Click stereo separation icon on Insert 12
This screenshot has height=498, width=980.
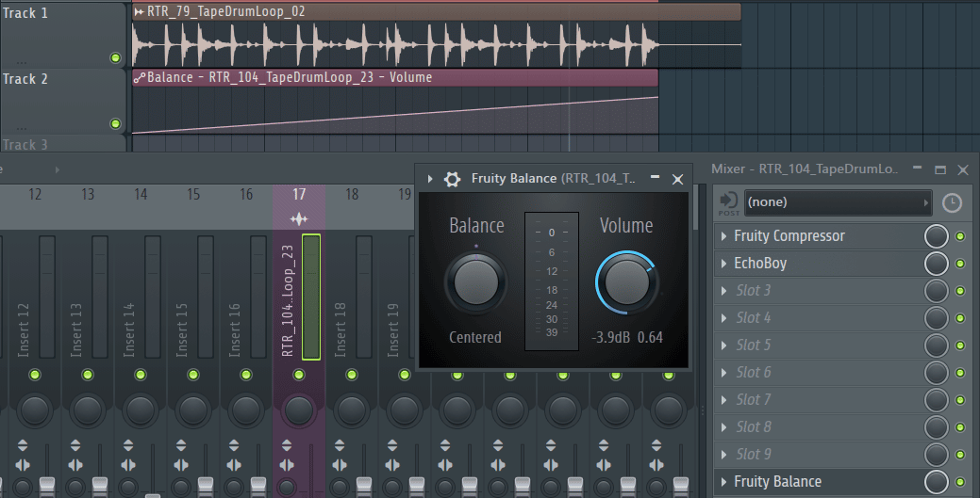23,465
